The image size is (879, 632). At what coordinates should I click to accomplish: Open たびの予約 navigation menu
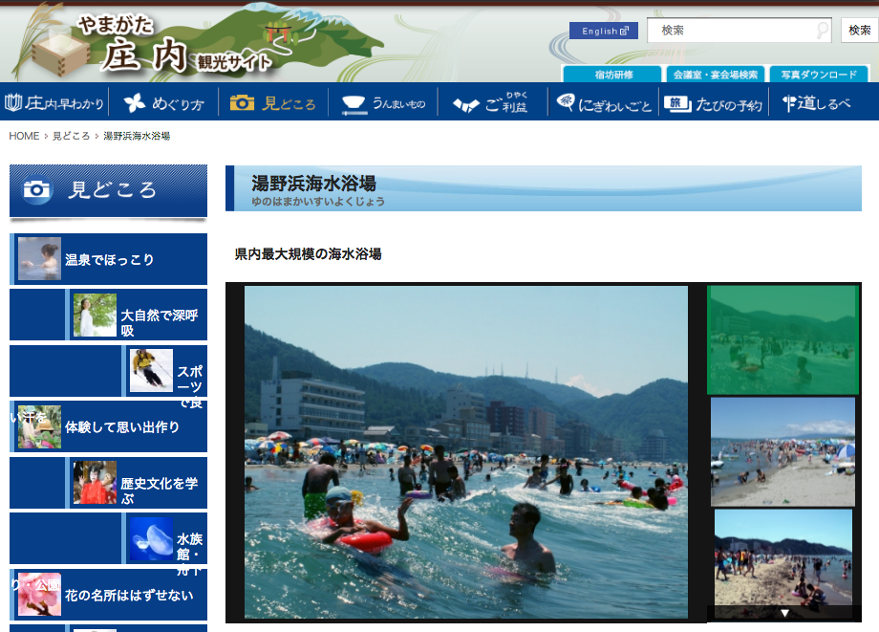[713, 102]
